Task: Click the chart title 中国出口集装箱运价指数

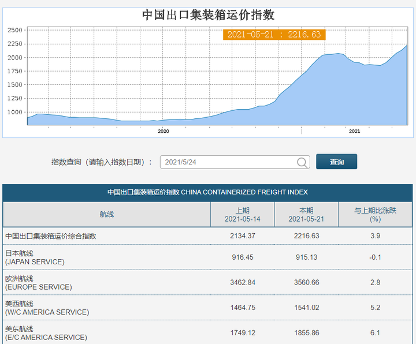Action: tap(208, 15)
